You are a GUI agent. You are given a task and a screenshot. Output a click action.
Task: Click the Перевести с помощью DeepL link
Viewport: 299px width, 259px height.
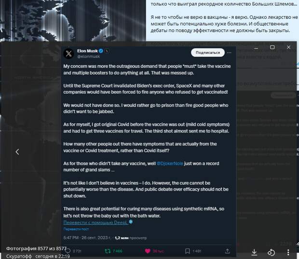point(96,222)
